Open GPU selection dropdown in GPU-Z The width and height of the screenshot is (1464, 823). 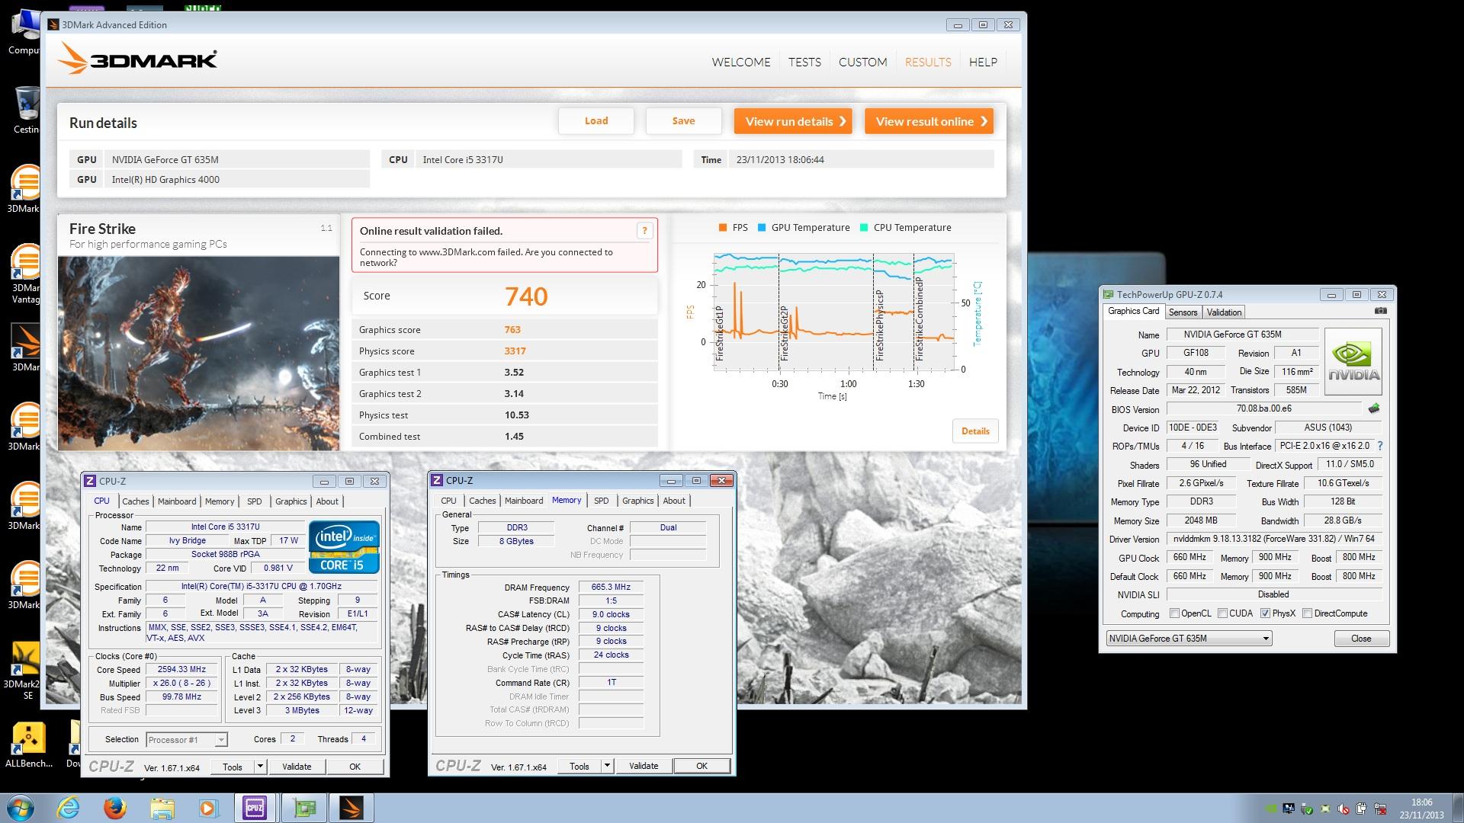pos(1189,639)
